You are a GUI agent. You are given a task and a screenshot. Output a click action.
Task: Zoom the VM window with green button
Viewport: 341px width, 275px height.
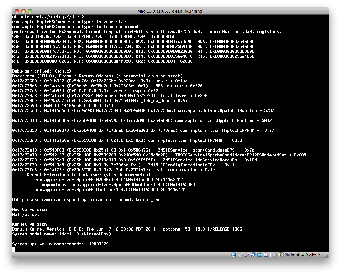point(30,11)
